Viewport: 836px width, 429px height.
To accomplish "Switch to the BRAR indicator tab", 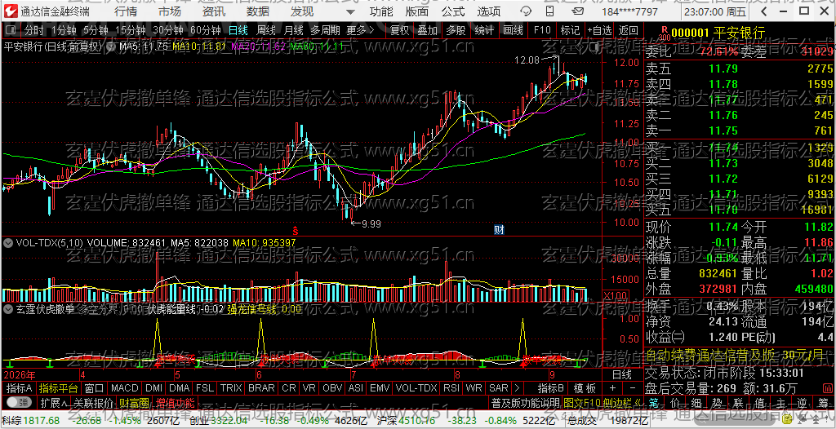I will 261,388.
